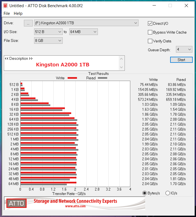The width and height of the screenshot is (196, 217).
Task: Click the 48 MB read value 1.81 GB/s
Action: 178,179
